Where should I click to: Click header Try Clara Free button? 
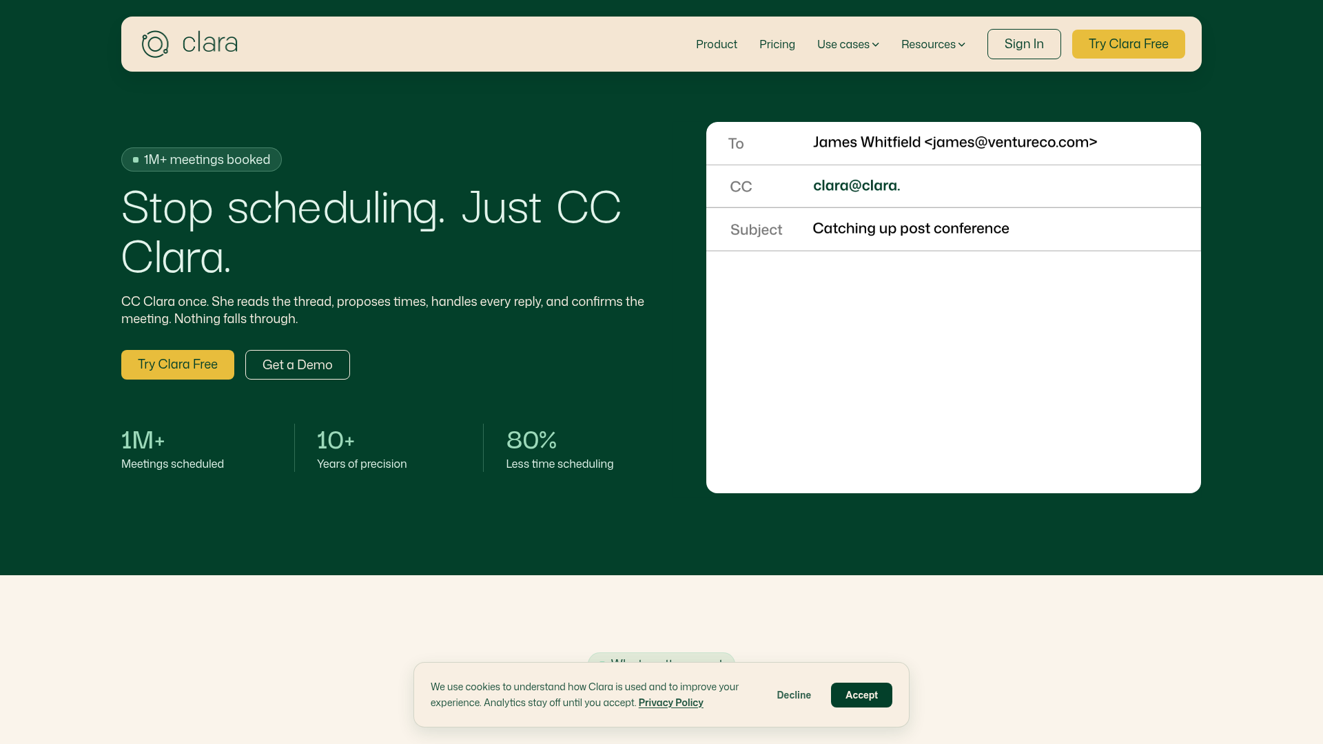tap(1129, 44)
